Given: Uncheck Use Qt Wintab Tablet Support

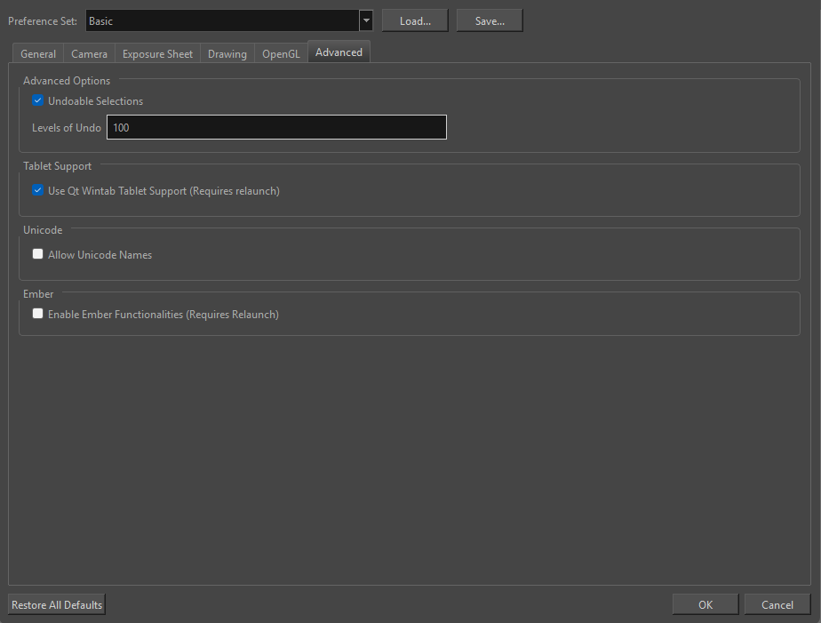Looking at the screenshot, I should pyautogui.click(x=38, y=190).
